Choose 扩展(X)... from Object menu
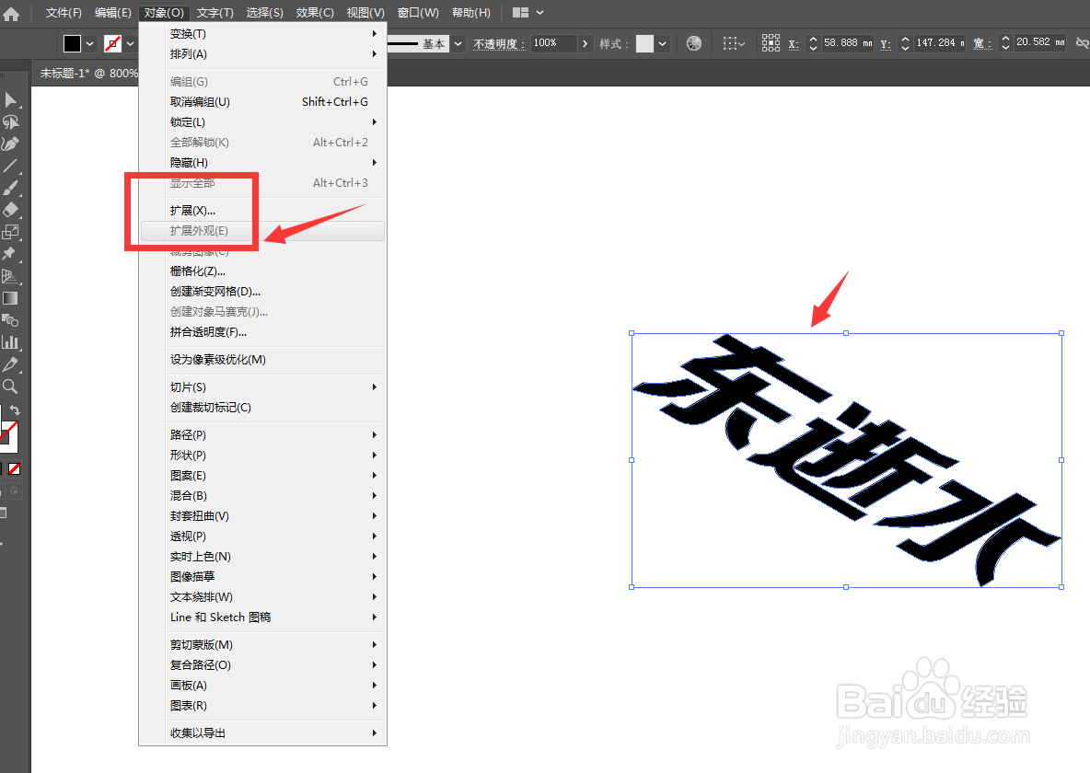1090x773 pixels. pos(262,210)
